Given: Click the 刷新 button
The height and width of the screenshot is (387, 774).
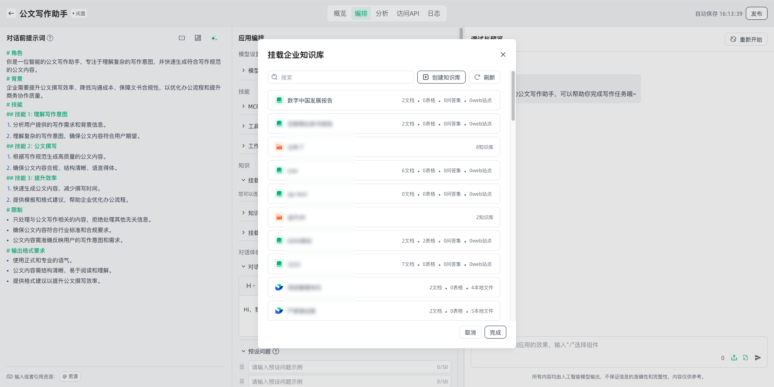Looking at the screenshot, I should click(x=484, y=77).
